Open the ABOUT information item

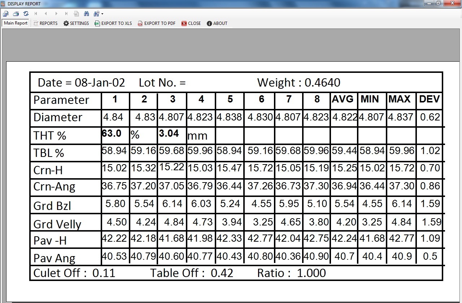(217, 23)
